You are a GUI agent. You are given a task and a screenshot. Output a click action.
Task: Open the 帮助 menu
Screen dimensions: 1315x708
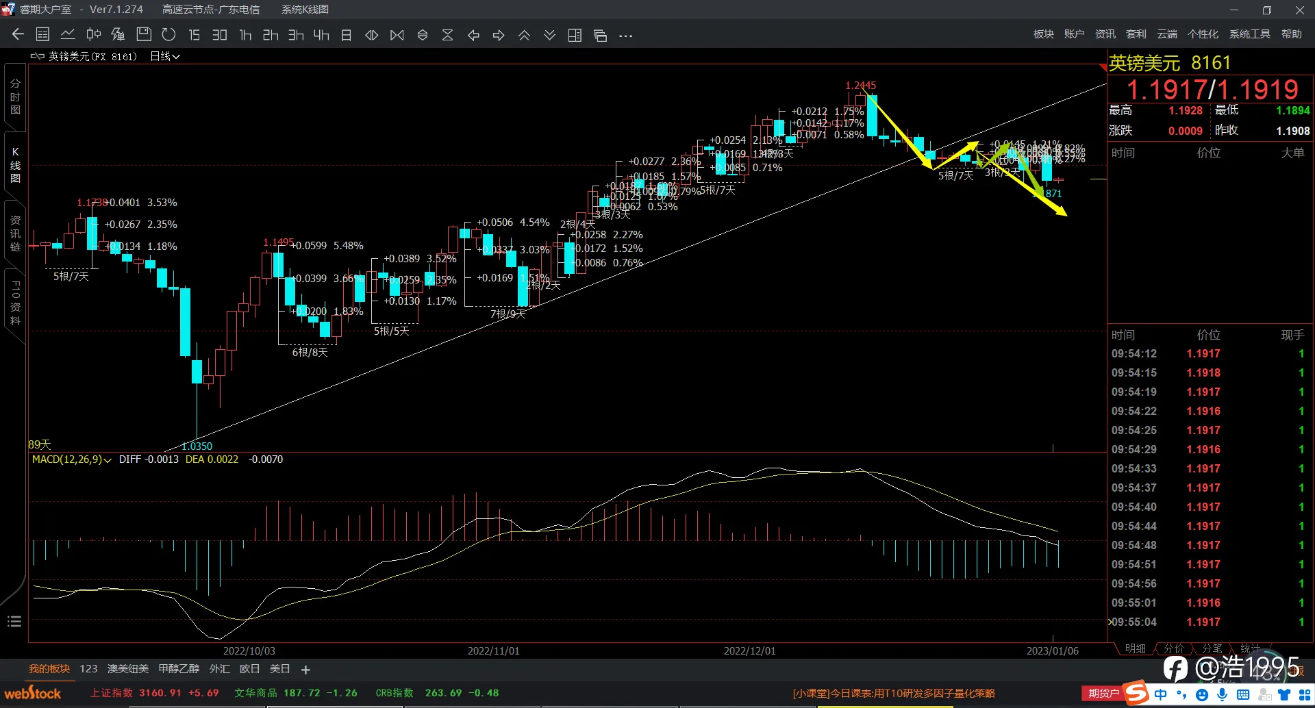click(x=1292, y=34)
